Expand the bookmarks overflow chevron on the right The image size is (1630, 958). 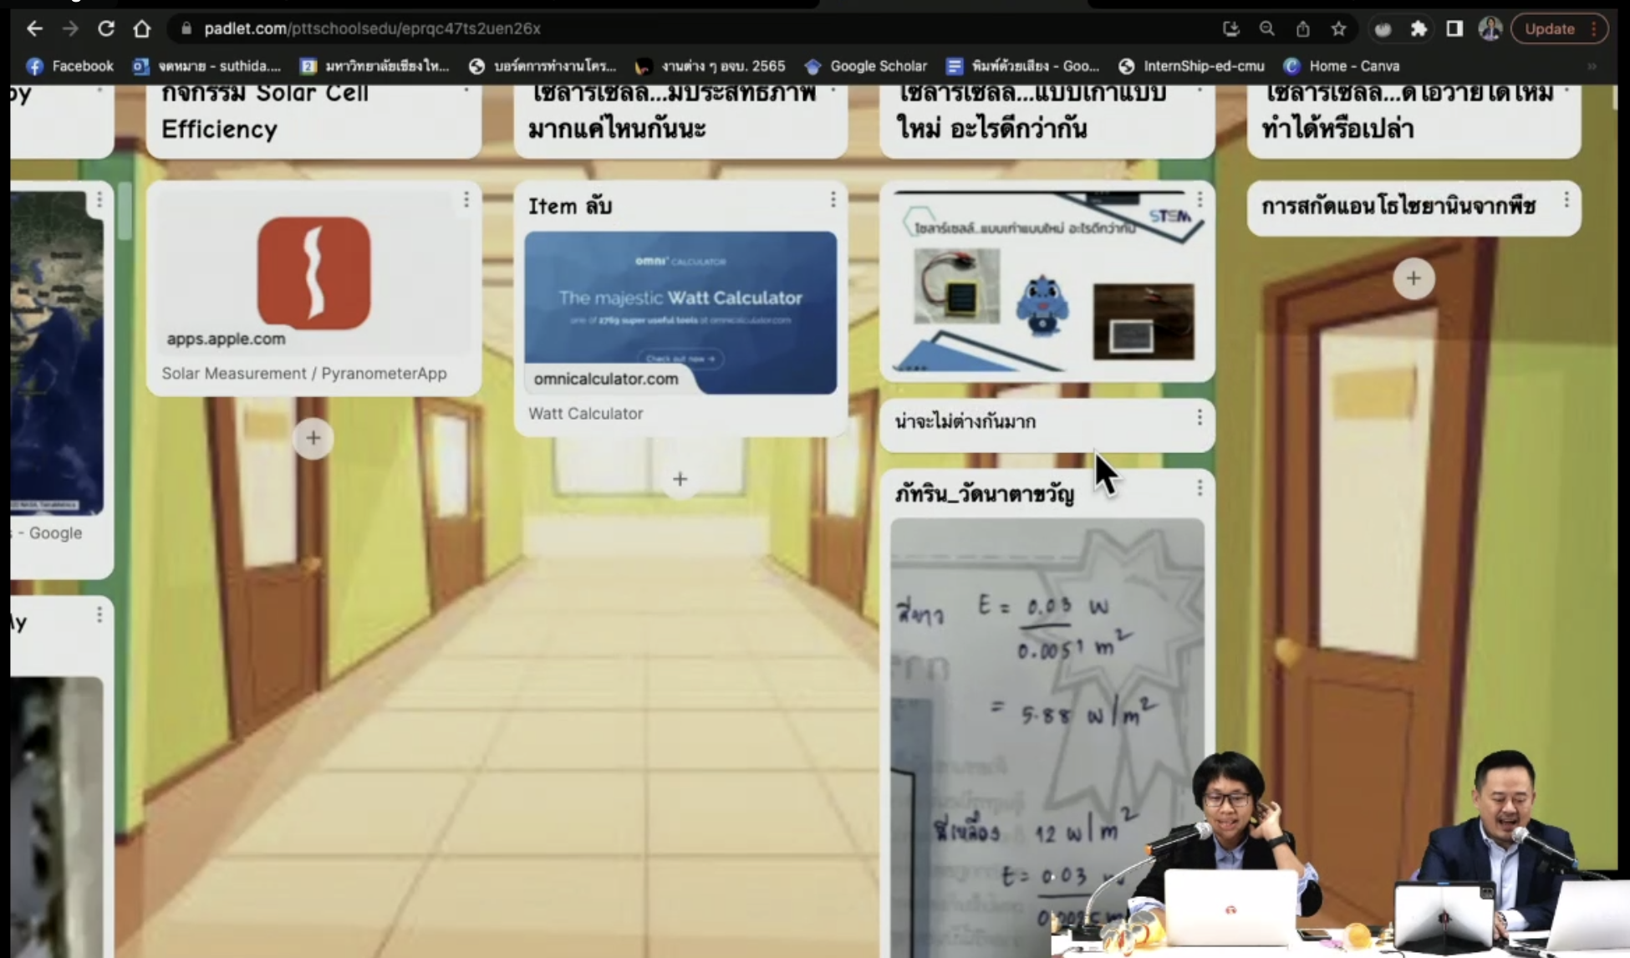click(x=1591, y=66)
